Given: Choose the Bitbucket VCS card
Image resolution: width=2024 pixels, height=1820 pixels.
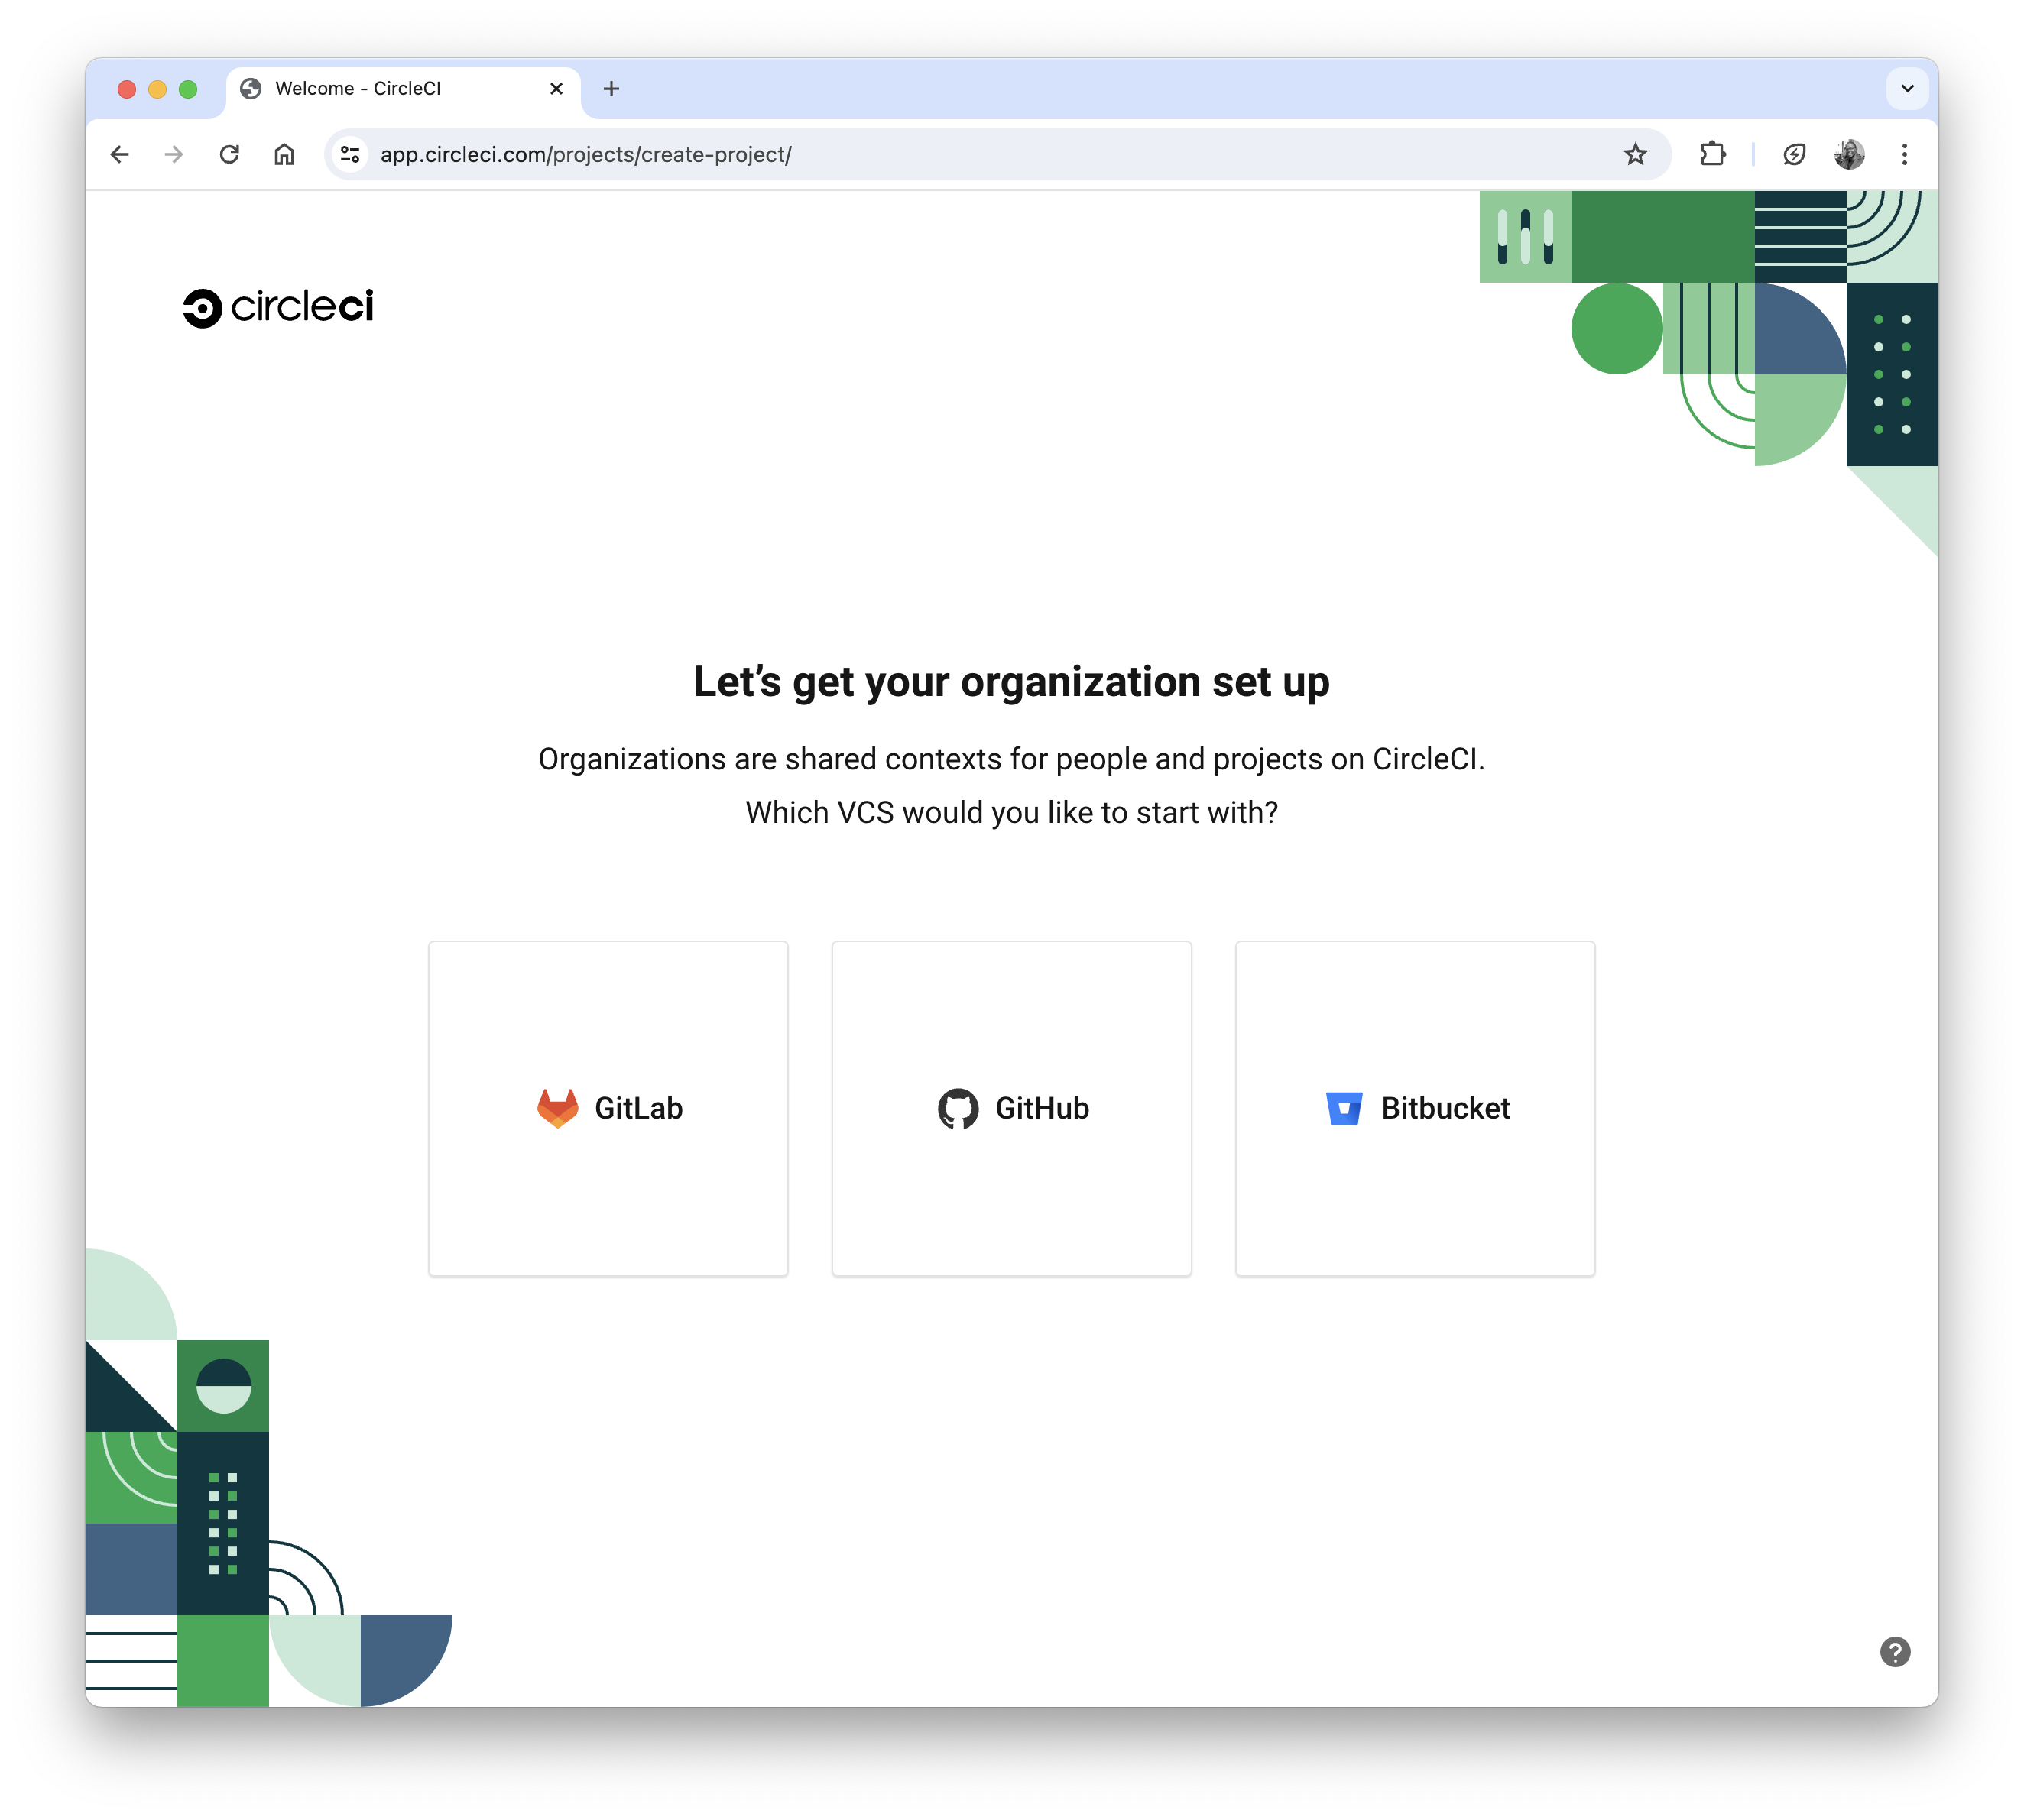Looking at the screenshot, I should click(x=1415, y=1108).
